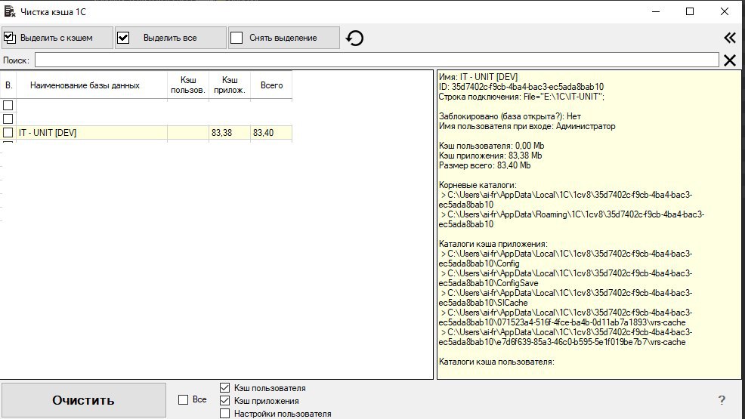
Task: Click the app icon in the title bar
Action: tap(10, 11)
